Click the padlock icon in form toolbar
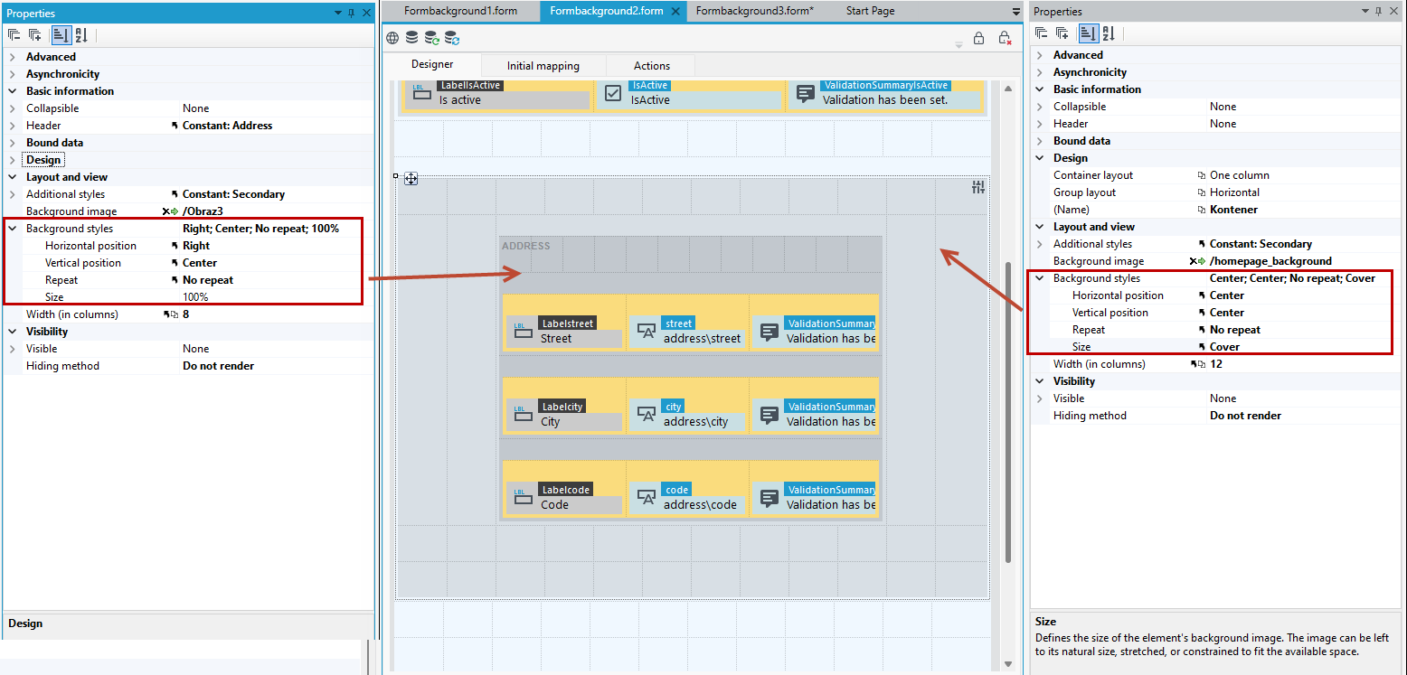 coord(978,38)
